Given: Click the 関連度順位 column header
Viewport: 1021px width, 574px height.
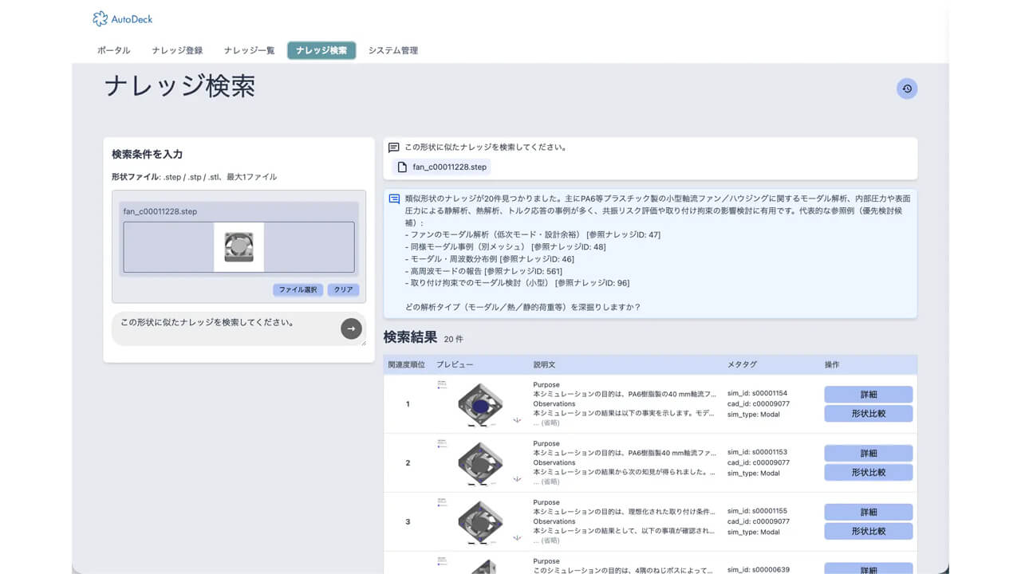Looking at the screenshot, I should pyautogui.click(x=406, y=364).
